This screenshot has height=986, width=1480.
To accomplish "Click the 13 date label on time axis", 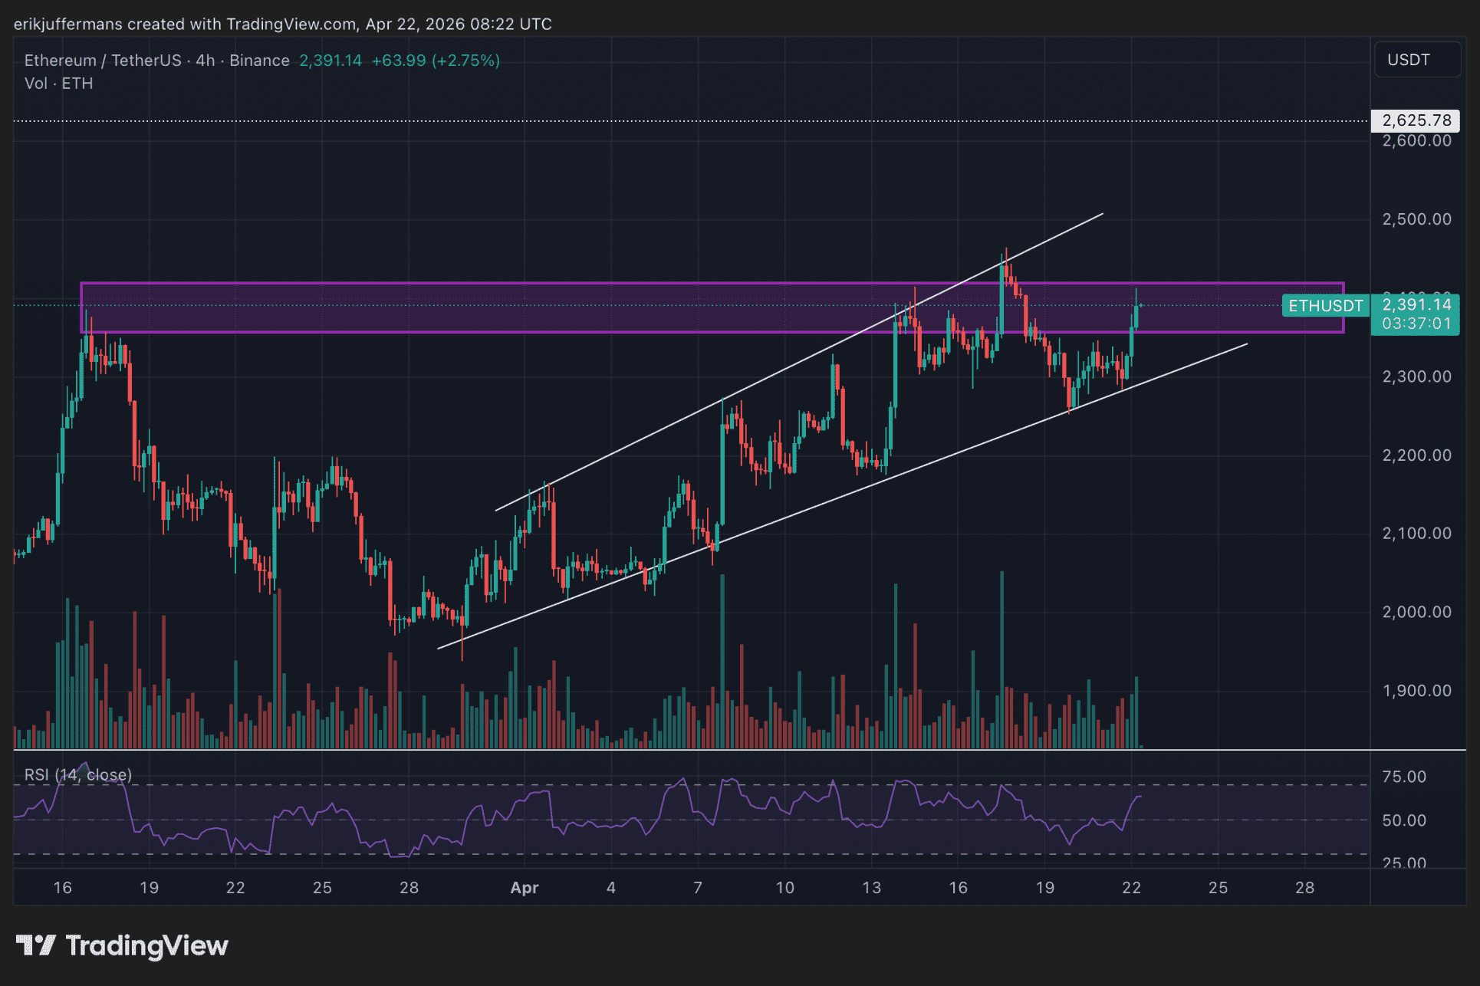I will (871, 888).
